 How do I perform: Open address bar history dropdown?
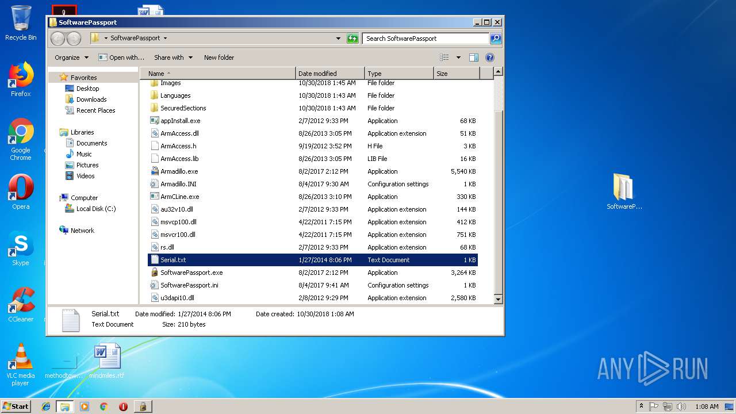338,39
